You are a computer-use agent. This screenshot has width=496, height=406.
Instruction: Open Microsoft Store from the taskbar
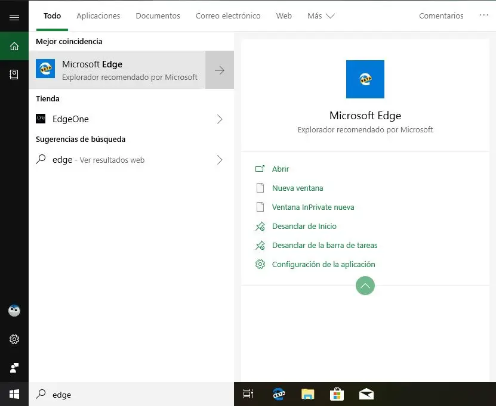pos(337,394)
